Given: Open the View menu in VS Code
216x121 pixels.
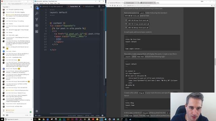Looking at the screenshot, I should [46, 3].
